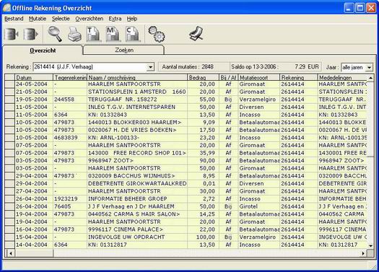Open the Mutatie menu
Screen dimensions: 379x272
[38, 19]
